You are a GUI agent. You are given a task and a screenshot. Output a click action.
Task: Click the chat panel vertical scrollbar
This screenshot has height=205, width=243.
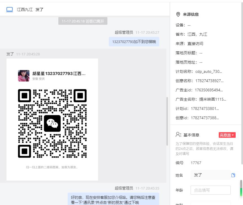(167, 121)
